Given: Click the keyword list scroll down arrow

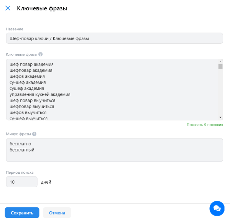Looking at the screenshot, I should pyautogui.click(x=220, y=117).
